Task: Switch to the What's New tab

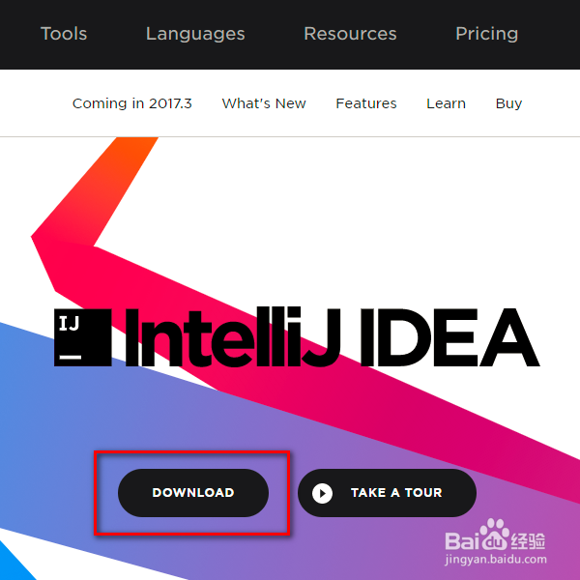Action: [x=264, y=103]
